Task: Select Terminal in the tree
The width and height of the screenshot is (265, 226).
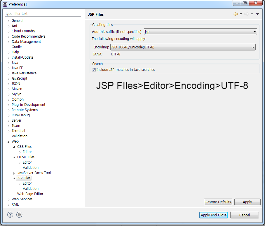Action: (x=18, y=131)
